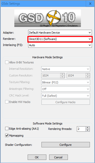Tick the Allow 8-Bit Textures checkbox

[7, 62]
